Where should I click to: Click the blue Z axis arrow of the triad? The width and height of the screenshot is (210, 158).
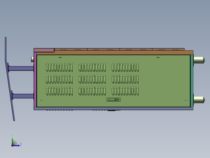tap(16, 145)
